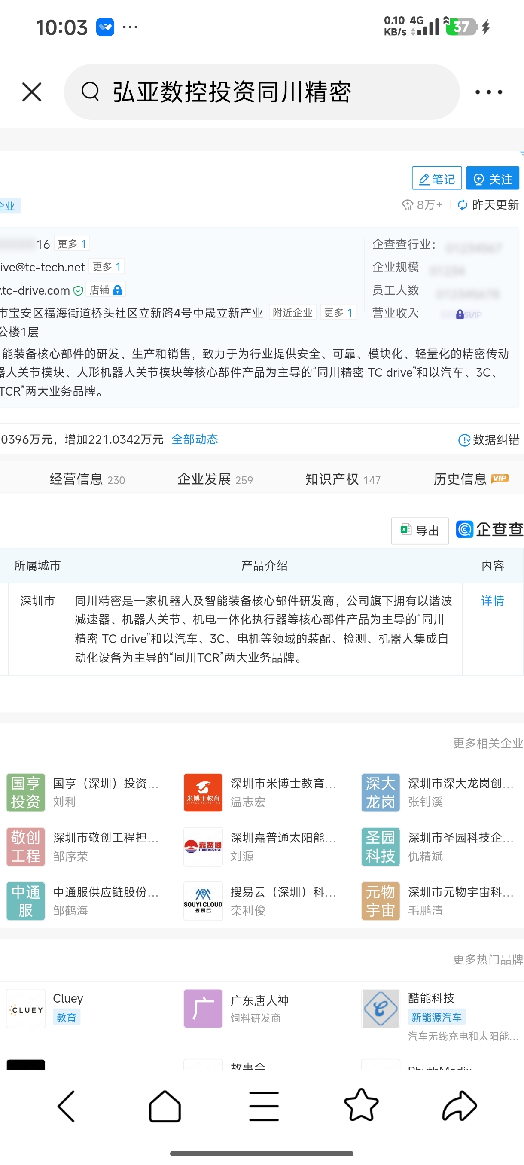Image resolution: width=524 pixels, height=1165 pixels.
Task: Tap the 教育 tag under Cluey
Action: pyautogui.click(x=67, y=1017)
